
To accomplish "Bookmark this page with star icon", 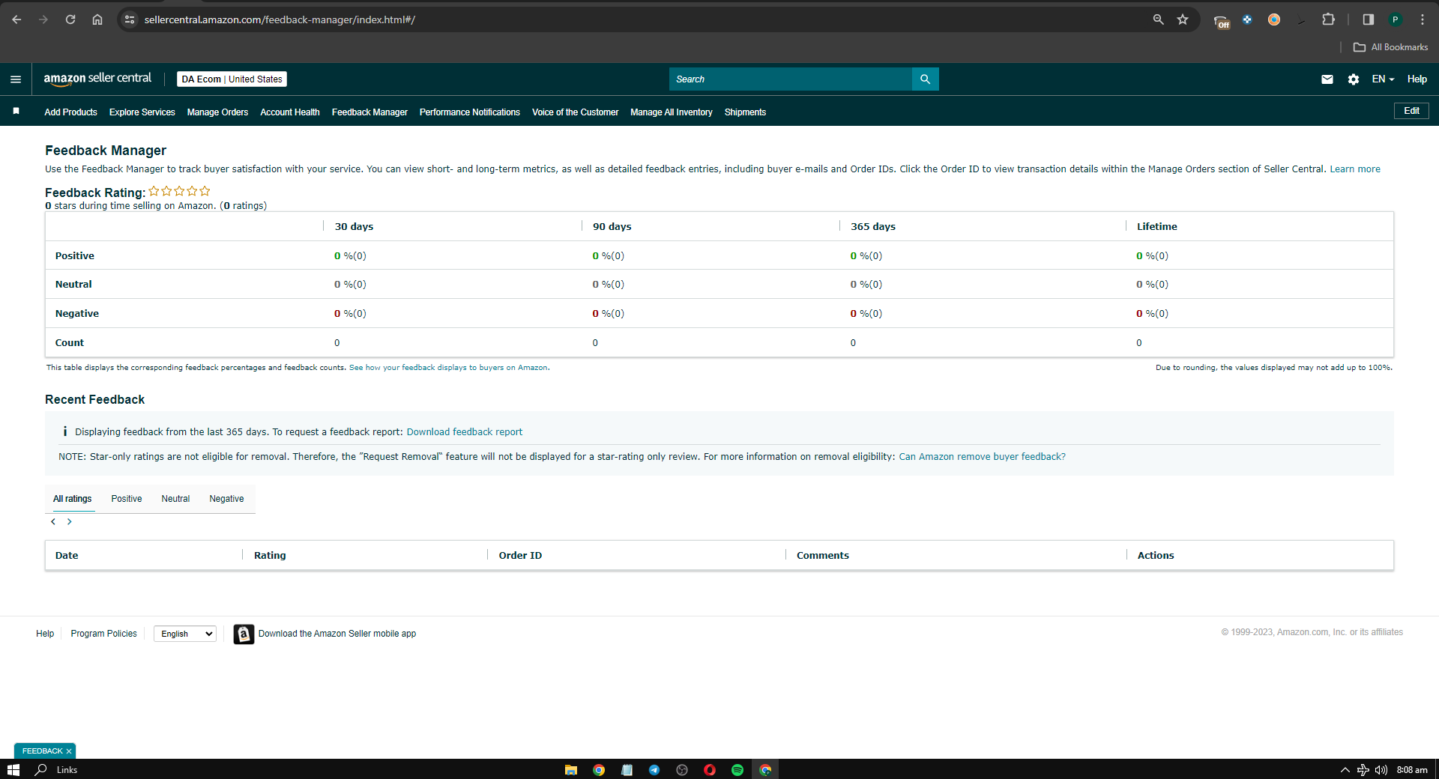I will (x=1183, y=19).
